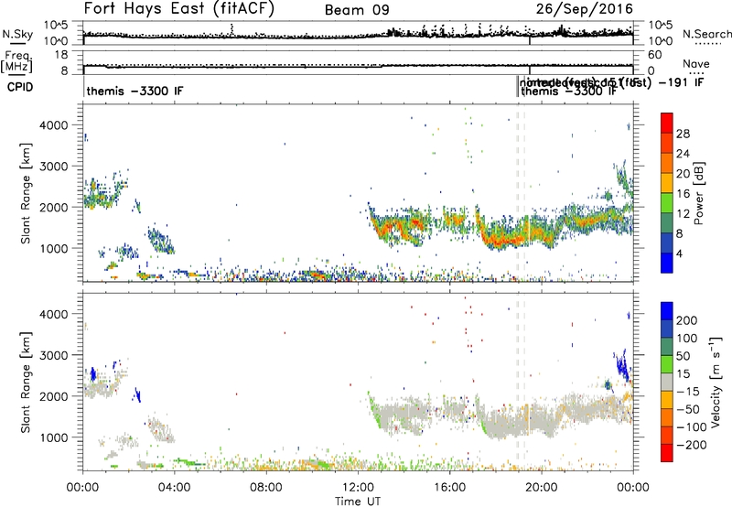
Task: Click the 'CPID' label
Action: point(20,87)
